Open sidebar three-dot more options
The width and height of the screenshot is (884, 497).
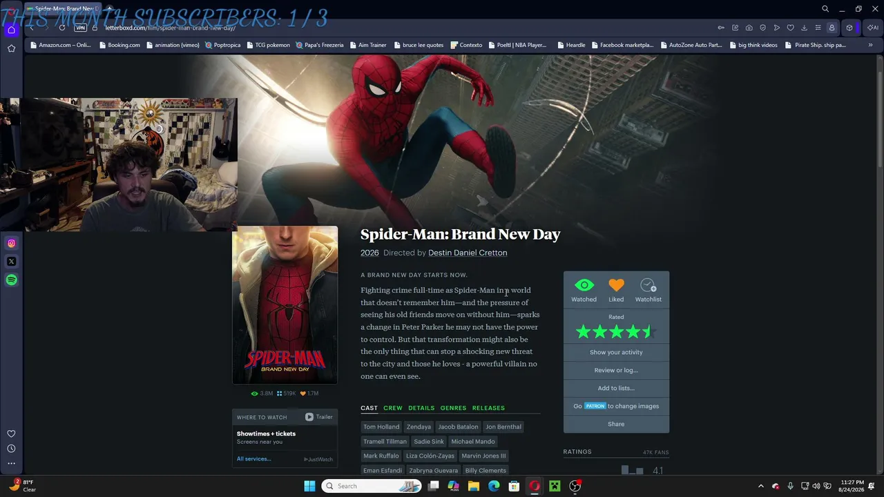(11, 463)
